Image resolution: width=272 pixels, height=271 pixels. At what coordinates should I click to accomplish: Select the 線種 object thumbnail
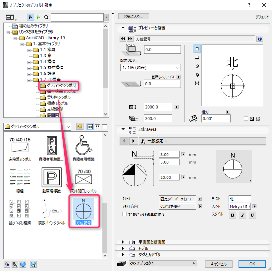pyautogui.click(x=20, y=177)
